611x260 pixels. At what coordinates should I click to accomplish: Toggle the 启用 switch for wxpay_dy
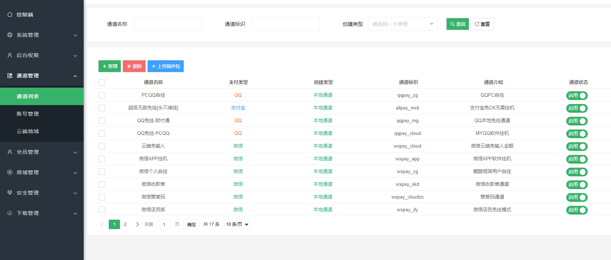[x=577, y=210]
